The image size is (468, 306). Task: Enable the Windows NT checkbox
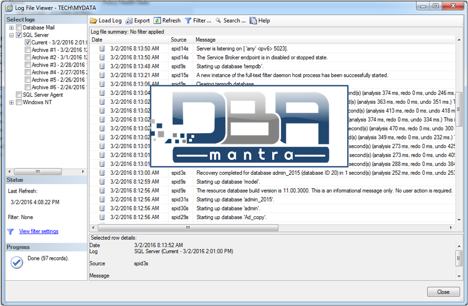[19, 102]
